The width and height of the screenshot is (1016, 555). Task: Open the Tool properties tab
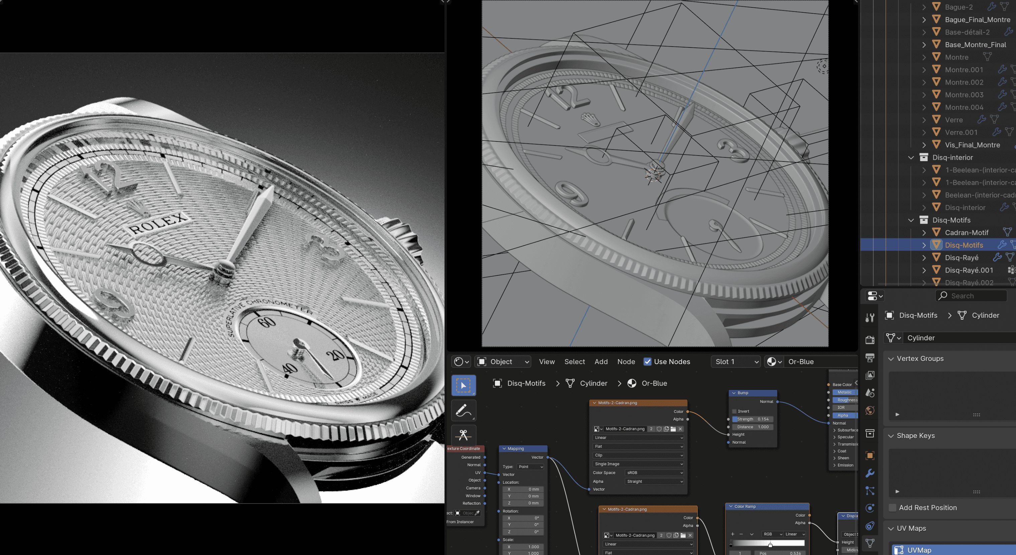(x=870, y=318)
